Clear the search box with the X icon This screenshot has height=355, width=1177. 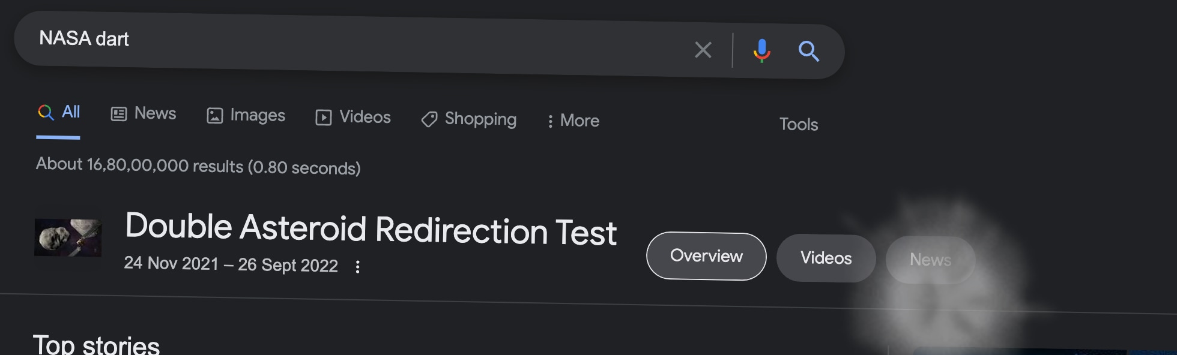pyautogui.click(x=703, y=50)
